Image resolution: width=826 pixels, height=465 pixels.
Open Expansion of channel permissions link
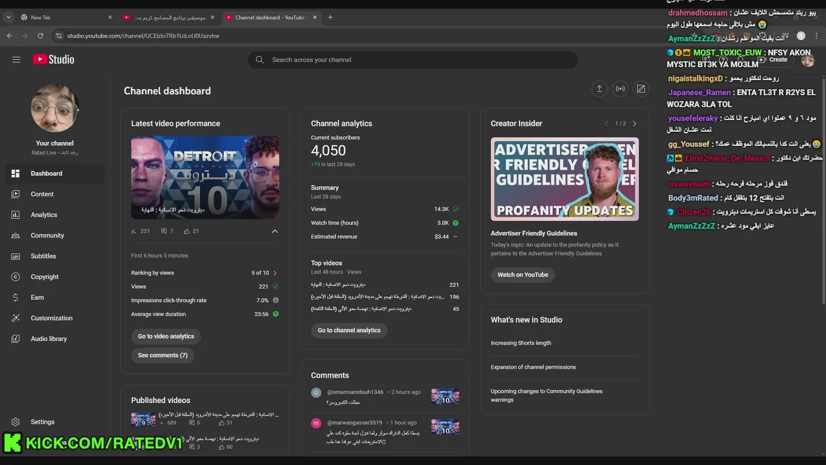[x=533, y=367]
